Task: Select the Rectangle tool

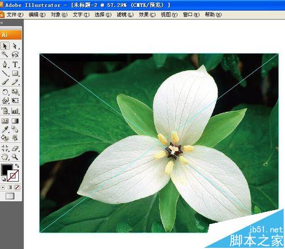Action: click(15, 73)
